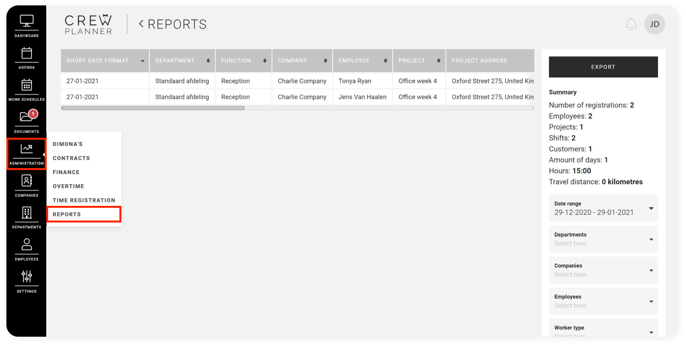Open the Companies filter dropdown
This screenshot has height=346, width=686.
point(603,270)
